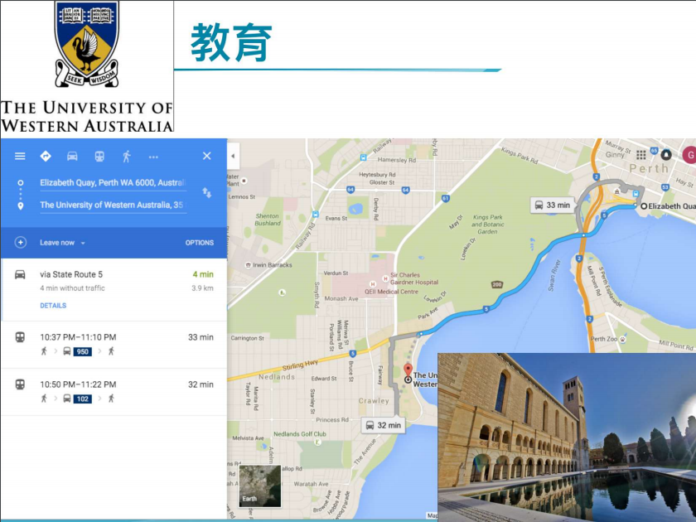696x522 pixels.
Task: Edit the University of Western Australia destination field
Action: click(113, 205)
